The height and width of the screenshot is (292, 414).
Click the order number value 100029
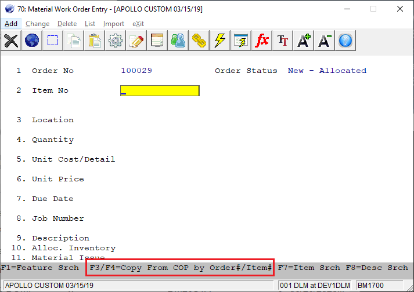coord(136,71)
